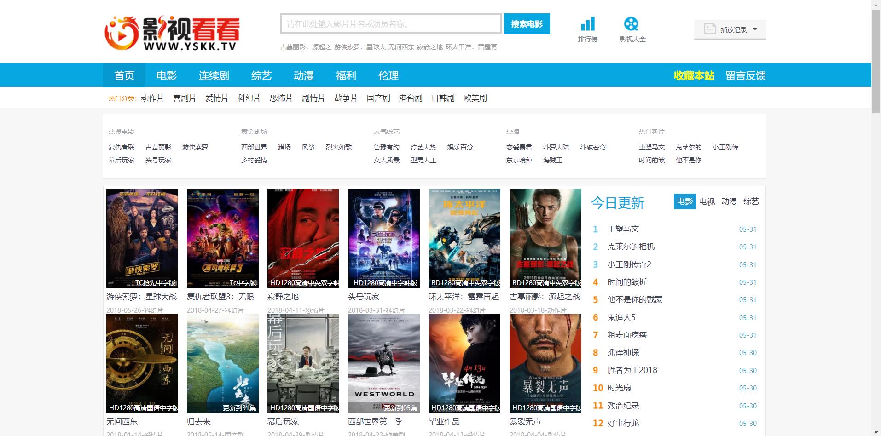Open the 连续剧 menu in the navigation bar
Screen dimensions: 881x436
214,75
